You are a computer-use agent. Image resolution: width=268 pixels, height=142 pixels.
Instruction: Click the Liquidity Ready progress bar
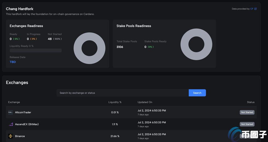coord(36,50)
